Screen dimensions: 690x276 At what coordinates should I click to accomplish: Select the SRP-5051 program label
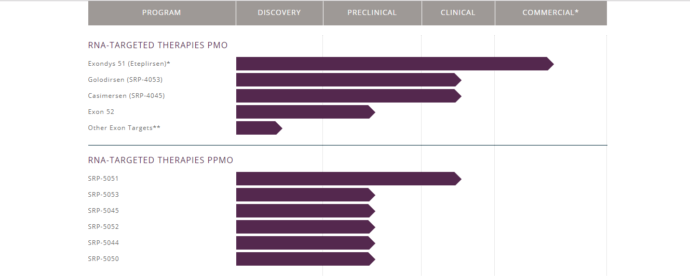click(103, 179)
